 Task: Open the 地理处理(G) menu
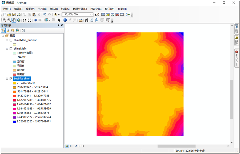[80, 9]
